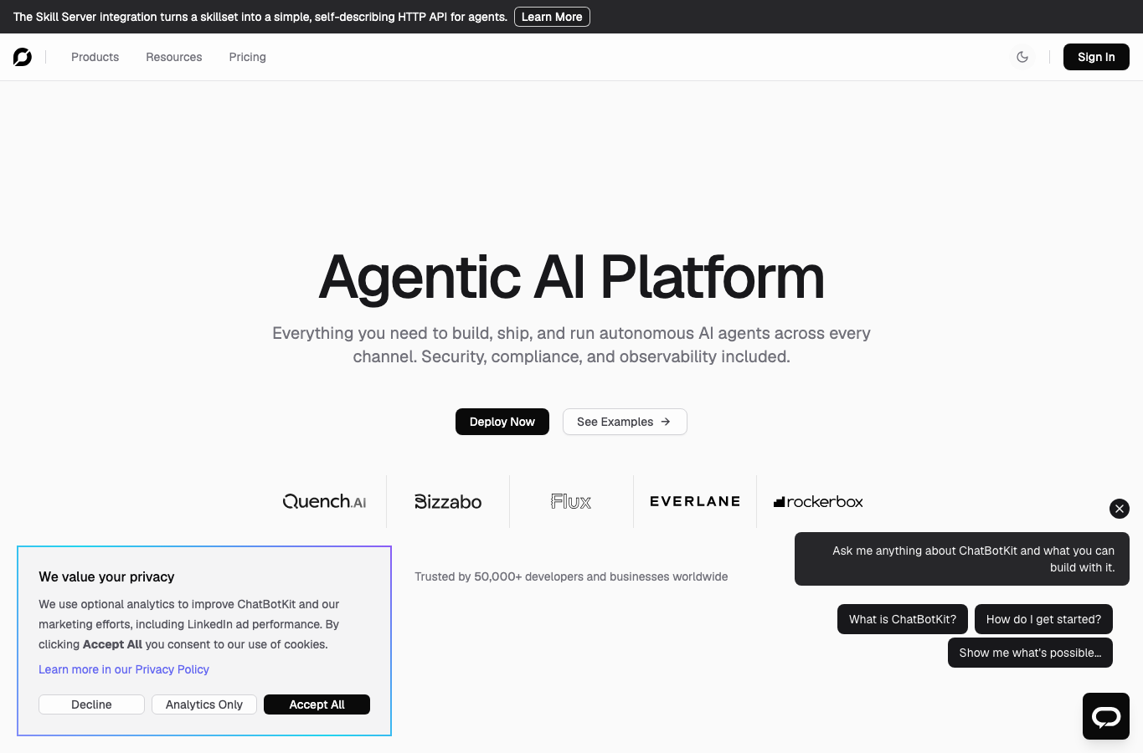
Task: Click the Sign In button
Action: [x=1096, y=57]
